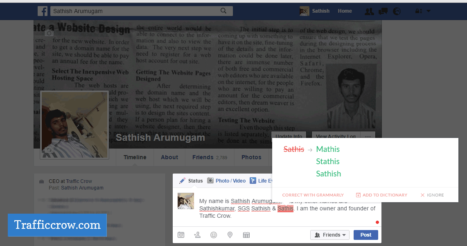Click the underlined word 'SGS' in the post
Viewport: 467px width, 246px height.
[x=244, y=208]
